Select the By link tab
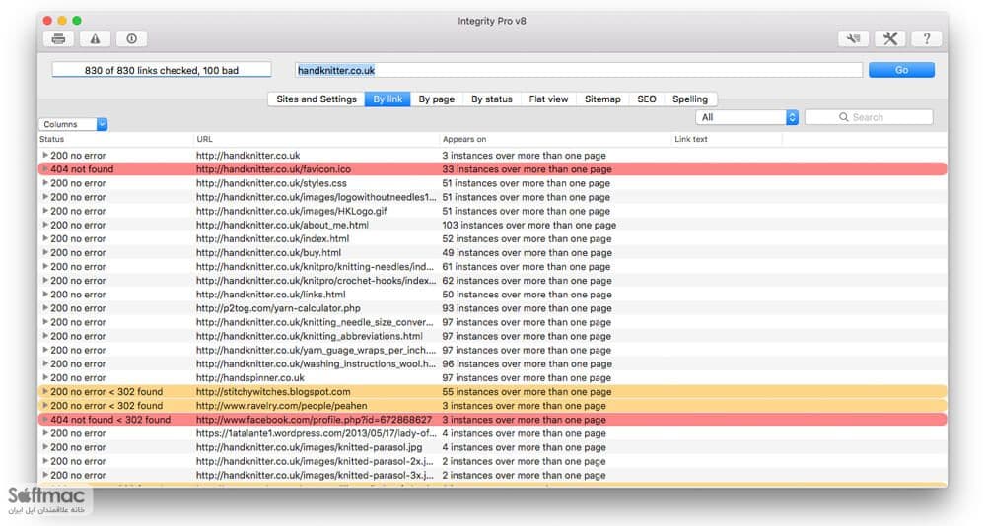This screenshot has width=986, height=526. [x=387, y=99]
